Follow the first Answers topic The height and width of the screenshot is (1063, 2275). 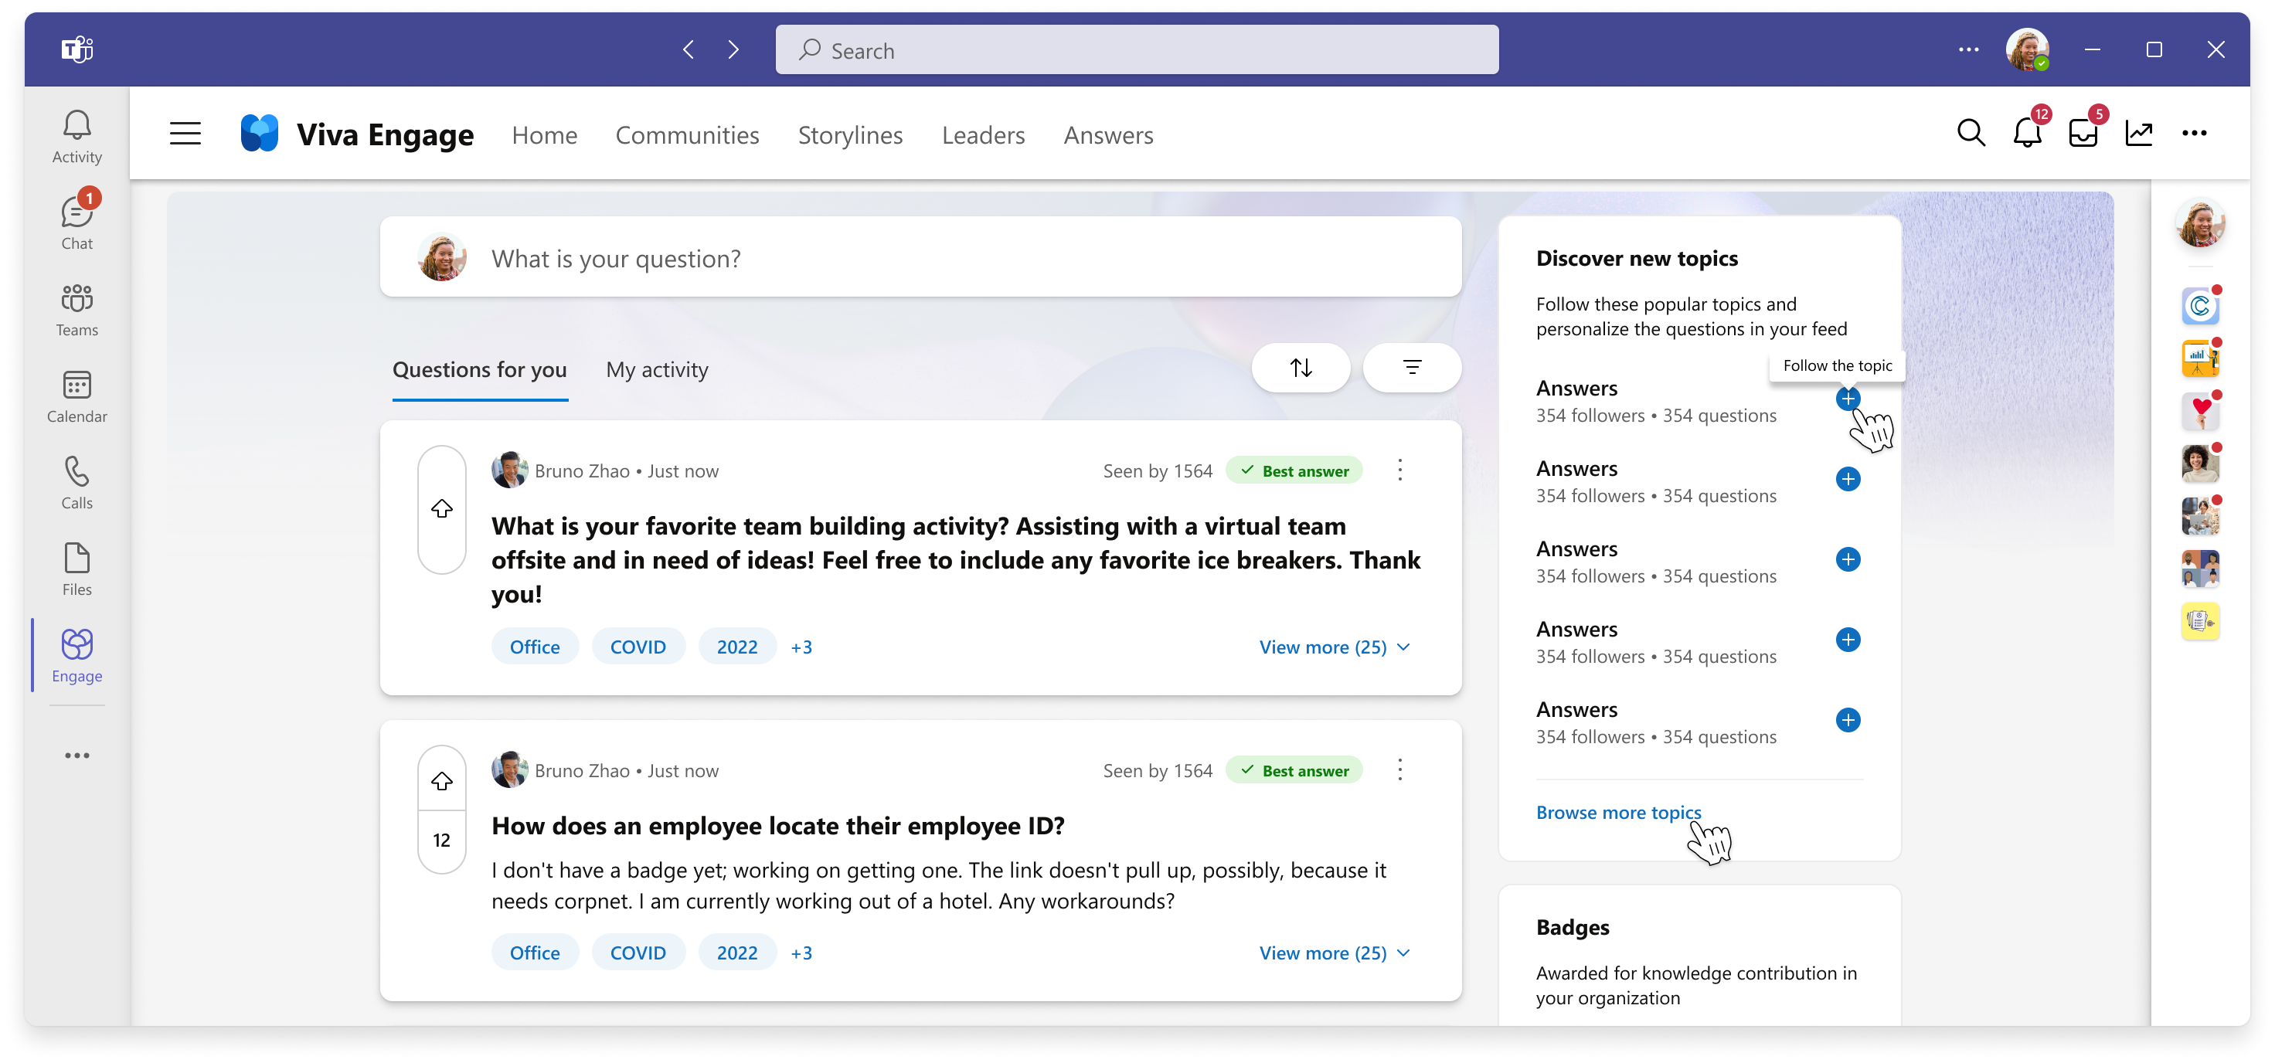pyautogui.click(x=1850, y=399)
